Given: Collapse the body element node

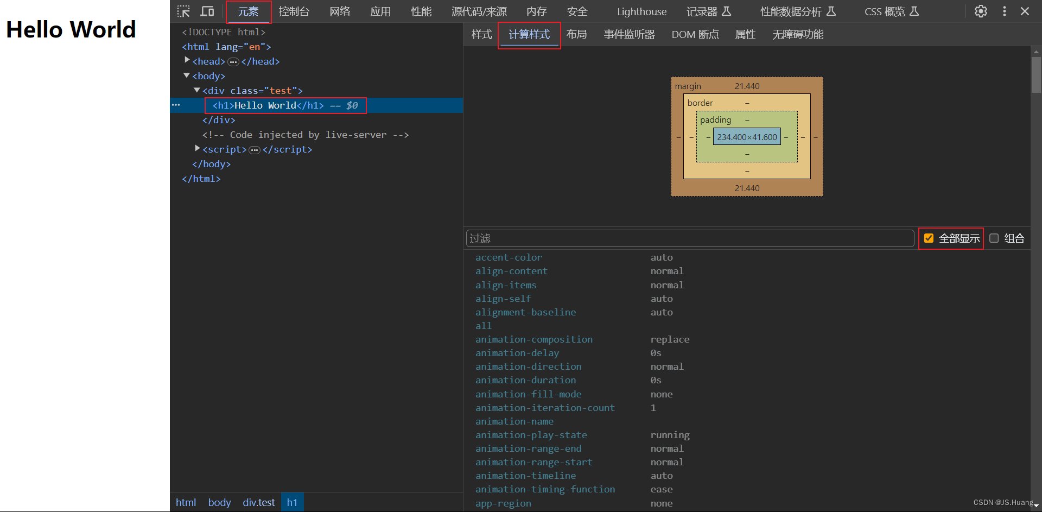Looking at the screenshot, I should point(187,75).
